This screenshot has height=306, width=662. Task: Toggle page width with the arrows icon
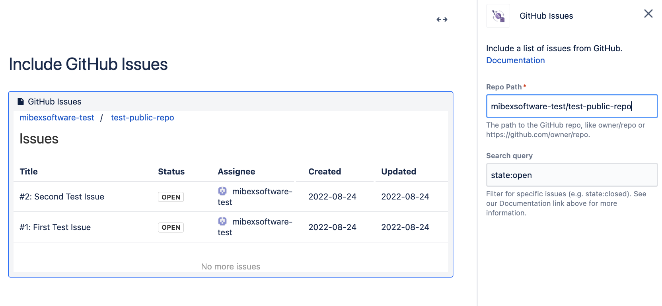tap(442, 19)
